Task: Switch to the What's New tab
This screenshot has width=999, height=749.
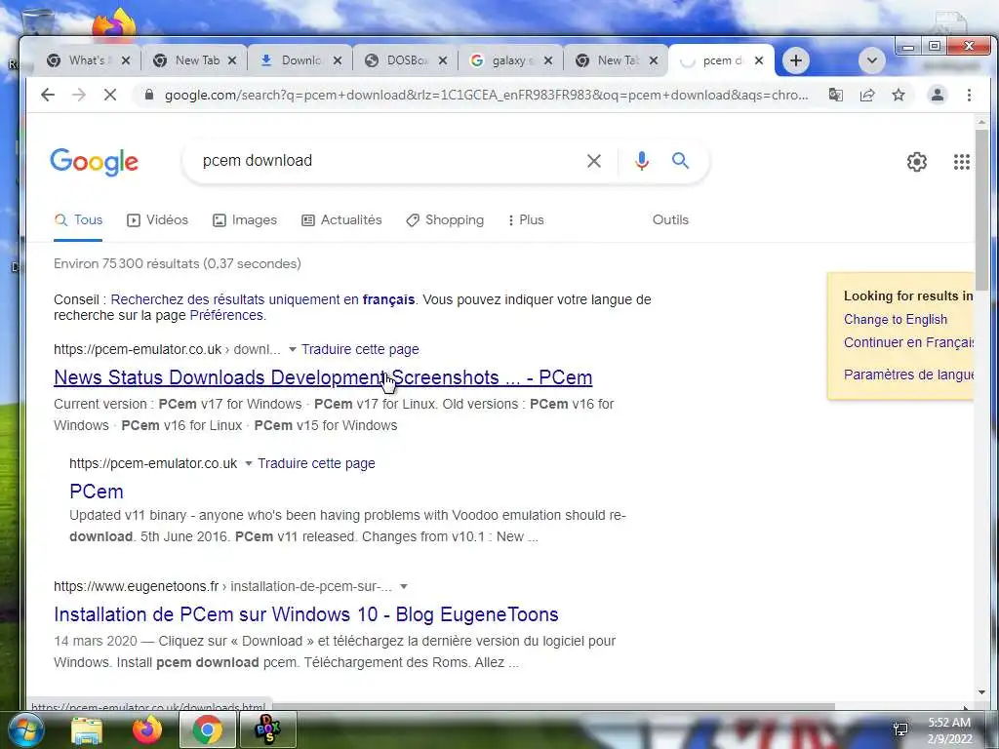Action: point(86,60)
